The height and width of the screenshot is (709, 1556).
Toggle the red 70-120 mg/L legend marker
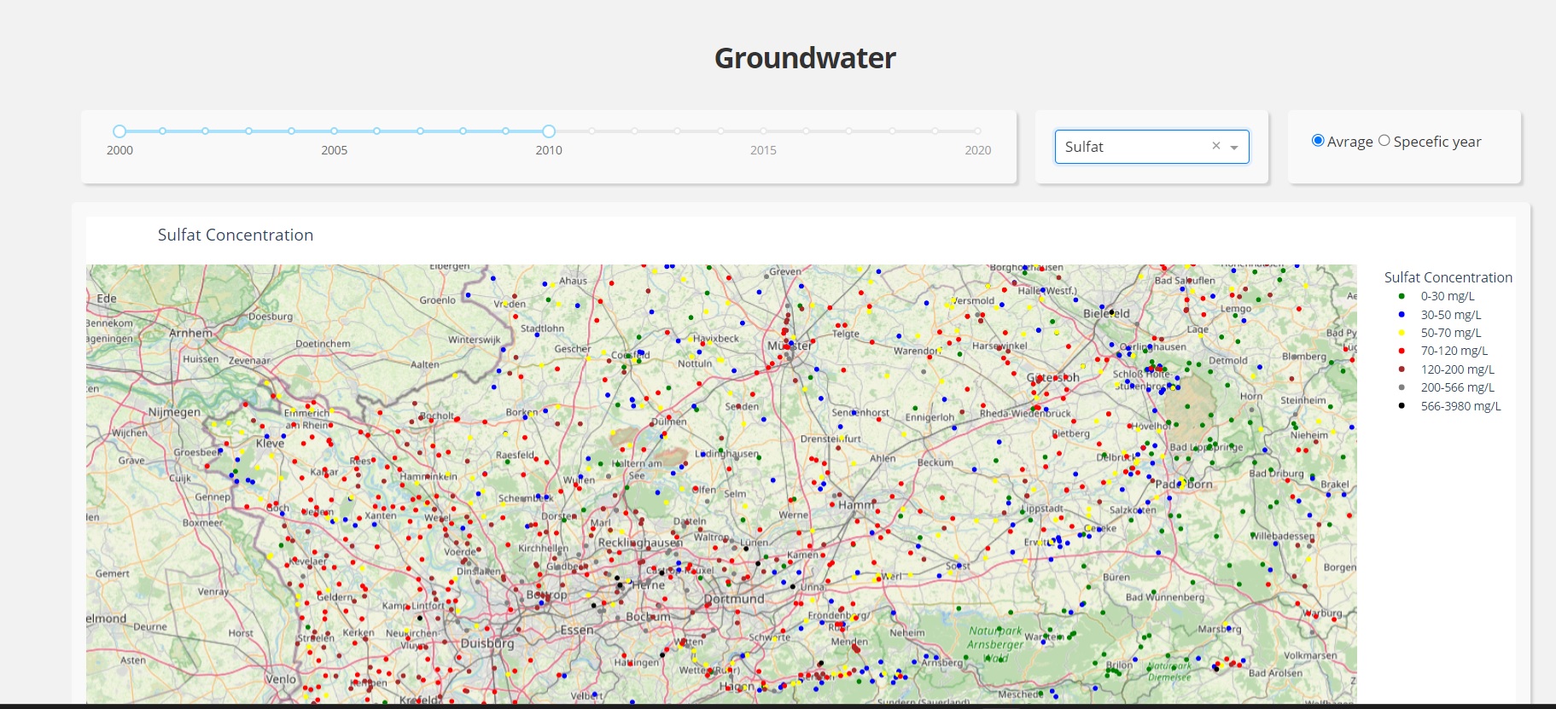pos(1402,351)
